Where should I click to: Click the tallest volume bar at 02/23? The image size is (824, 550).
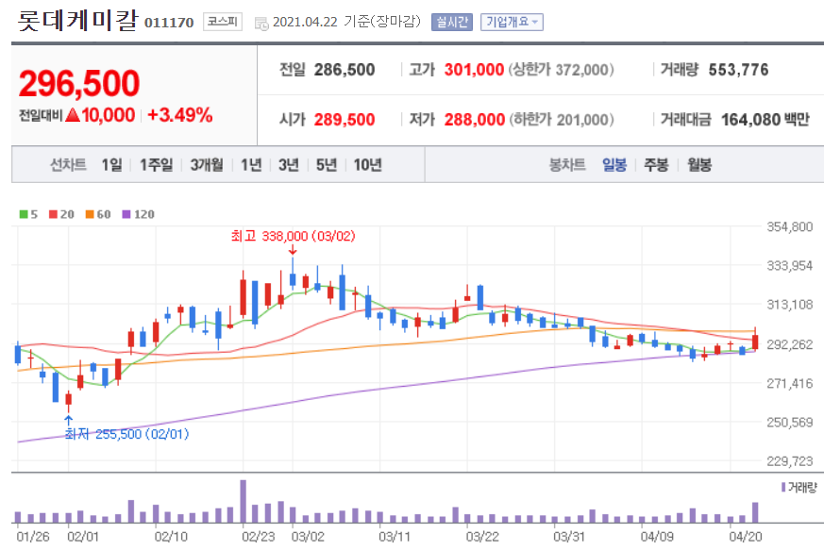pos(244,501)
